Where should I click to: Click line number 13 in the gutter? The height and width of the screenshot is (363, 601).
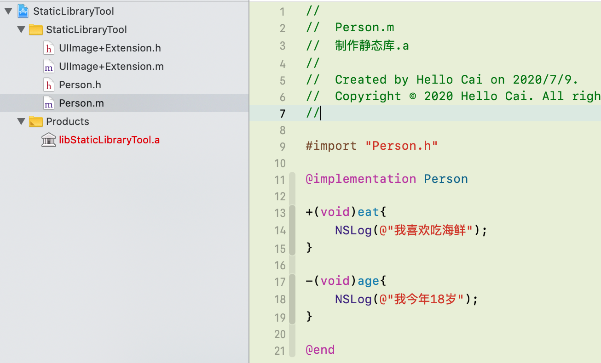pos(280,213)
